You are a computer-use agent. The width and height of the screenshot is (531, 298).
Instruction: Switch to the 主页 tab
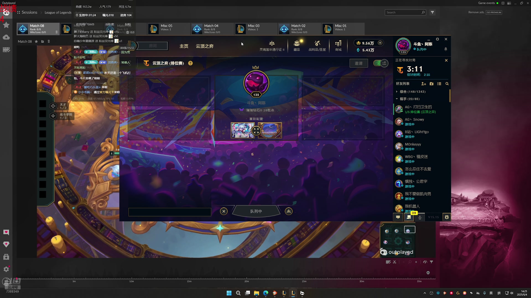tap(184, 46)
